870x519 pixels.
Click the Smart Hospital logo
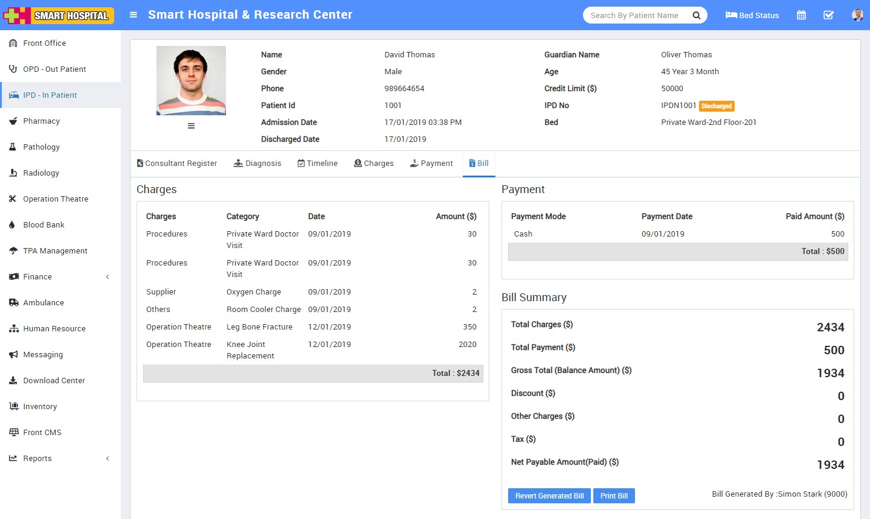pyautogui.click(x=59, y=15)
